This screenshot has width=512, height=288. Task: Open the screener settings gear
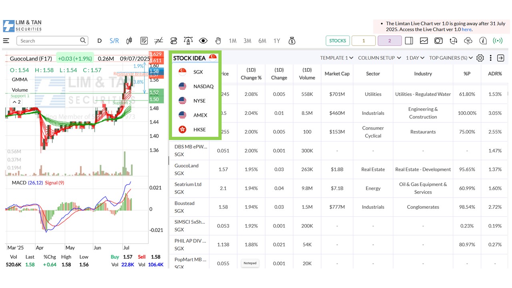pyautogui.click(x=480, y=58)
